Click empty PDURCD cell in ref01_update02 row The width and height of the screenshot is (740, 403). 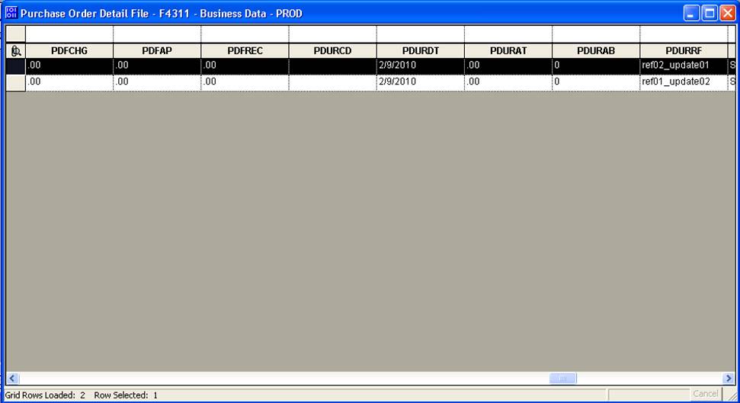(x=333, y=82)
